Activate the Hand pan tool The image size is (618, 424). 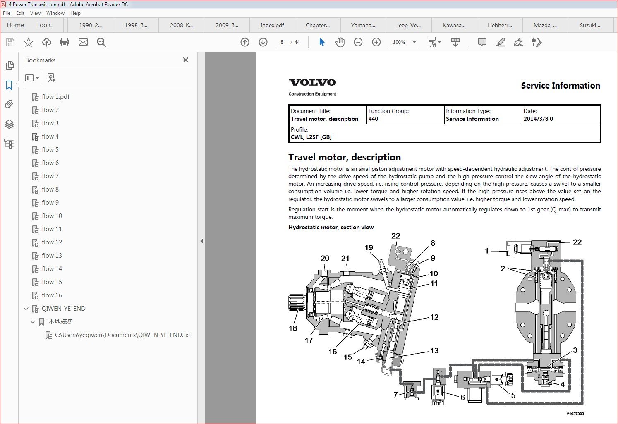[340, 42]
